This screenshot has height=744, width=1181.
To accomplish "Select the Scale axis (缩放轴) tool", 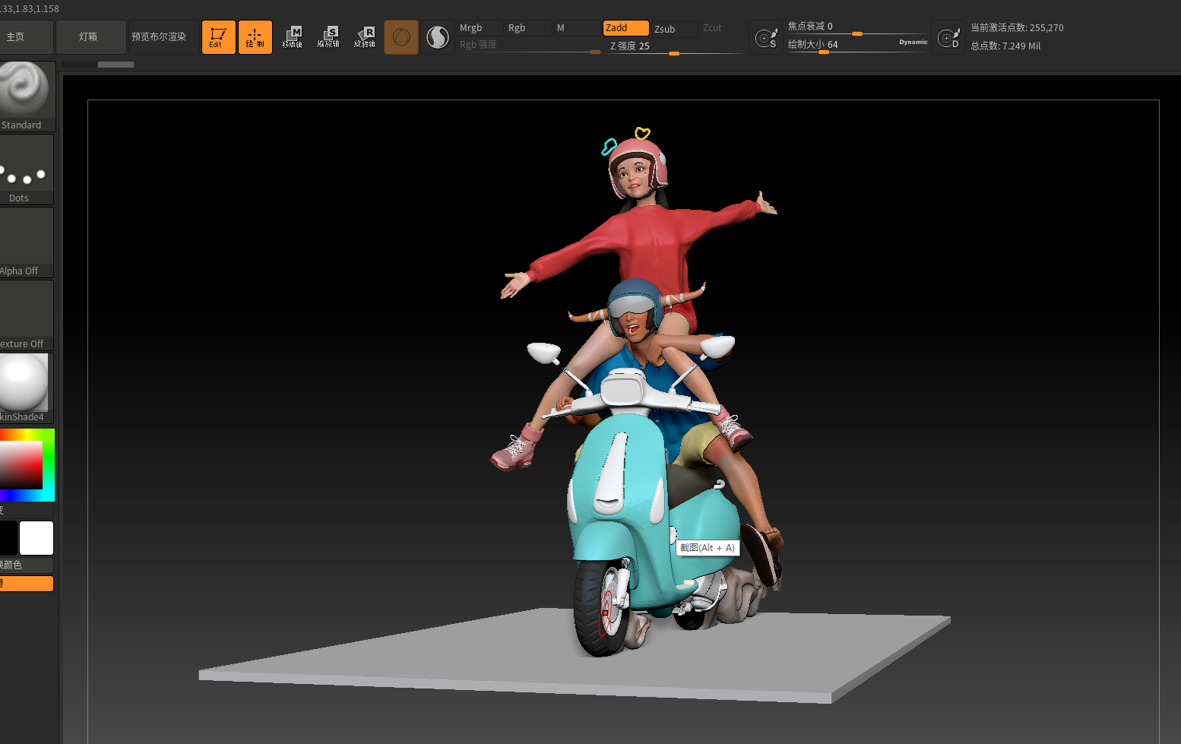I will tap(328, 36).
